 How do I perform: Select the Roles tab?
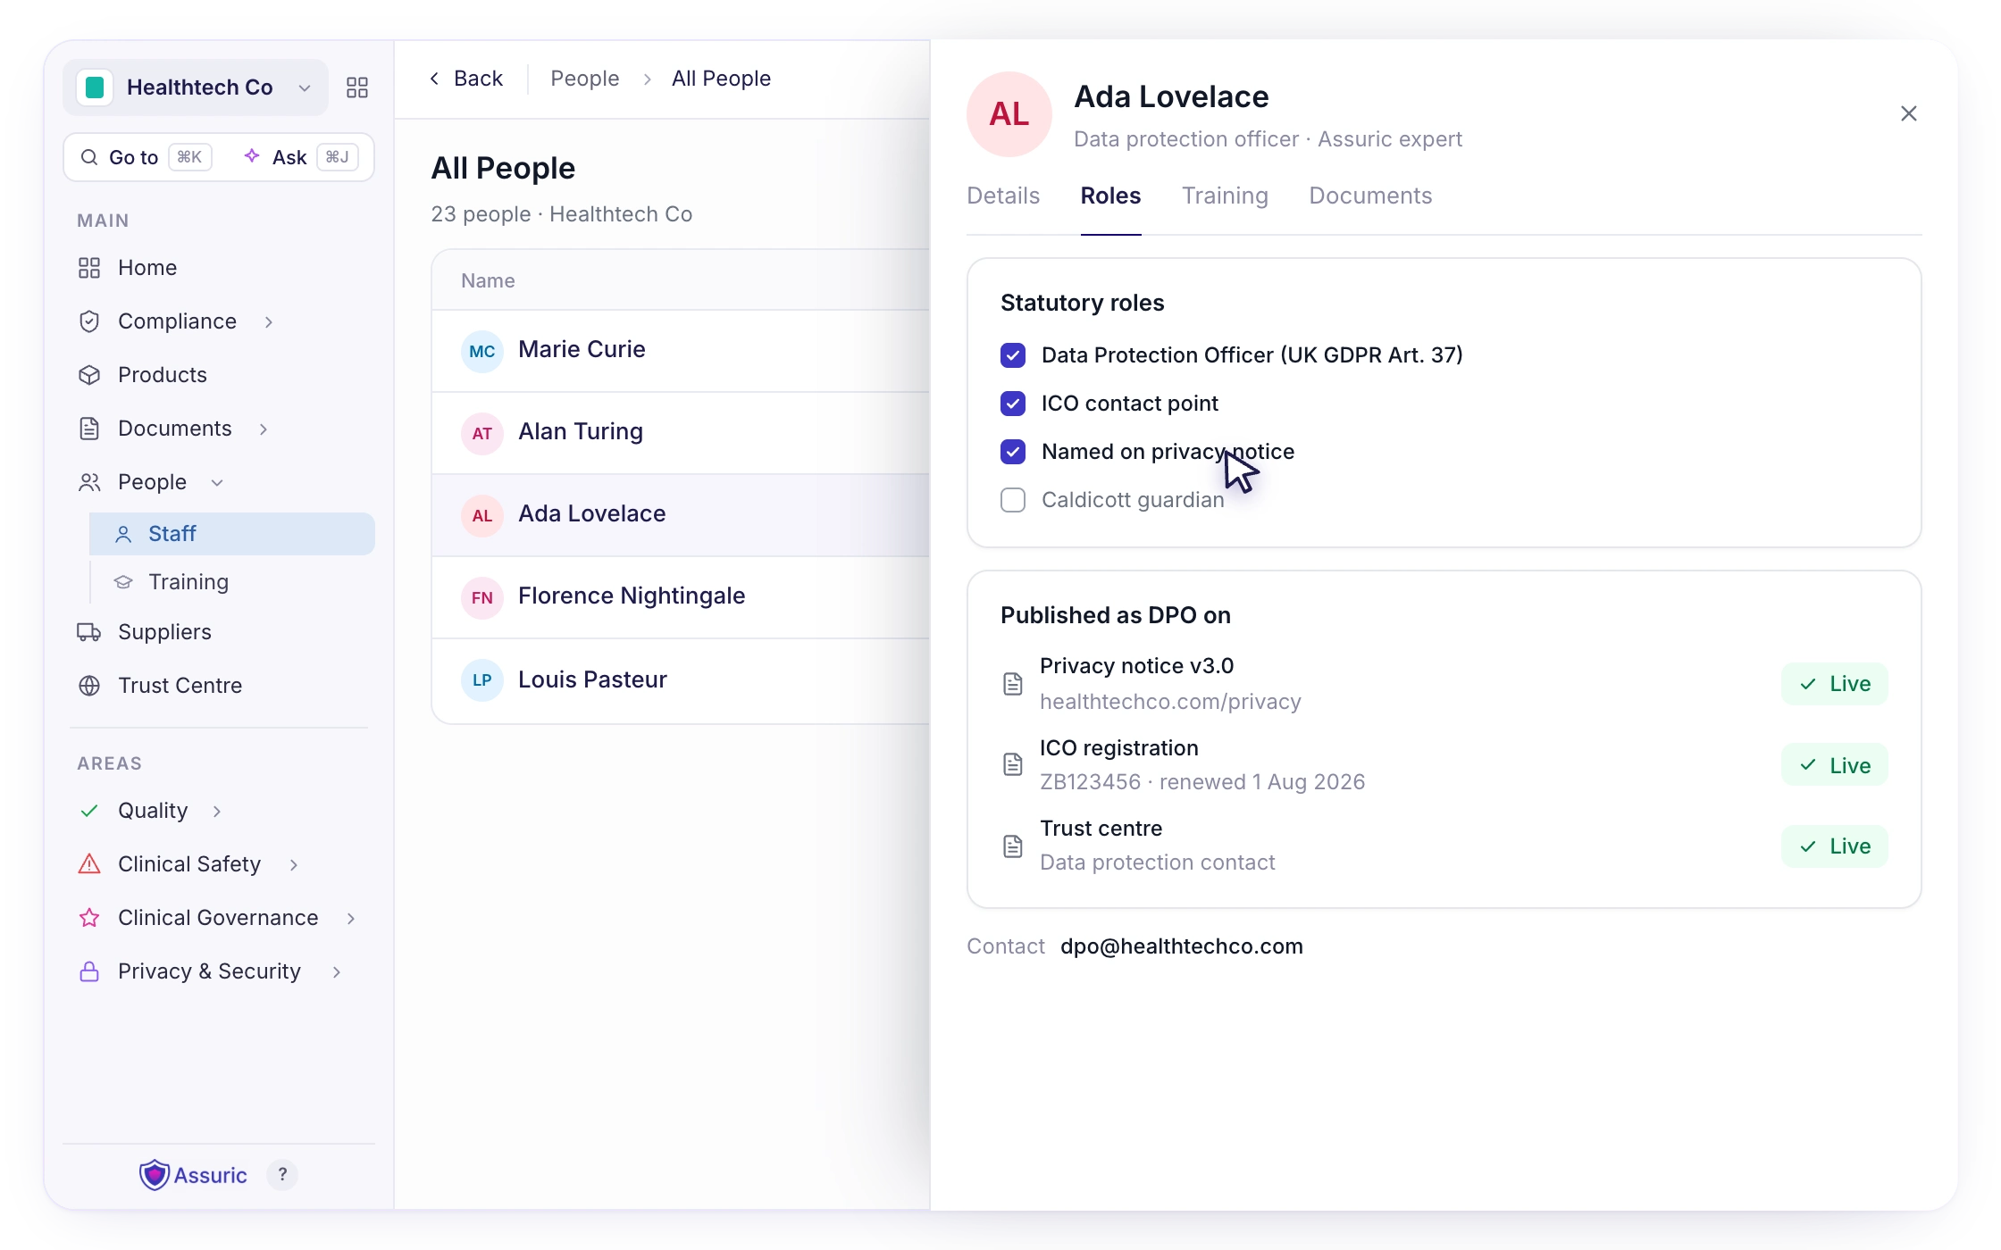click(x=1110, y=196)
